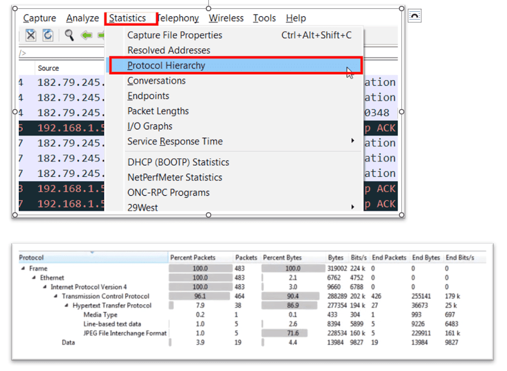Click the display filter input bar

coord(61,53)
